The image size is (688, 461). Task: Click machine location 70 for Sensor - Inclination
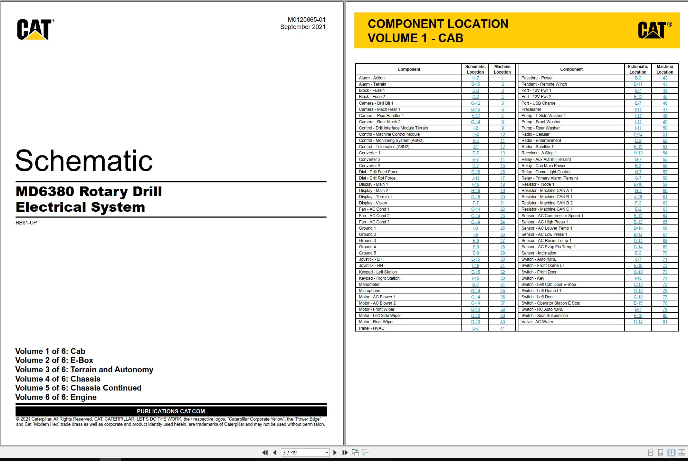665,253
